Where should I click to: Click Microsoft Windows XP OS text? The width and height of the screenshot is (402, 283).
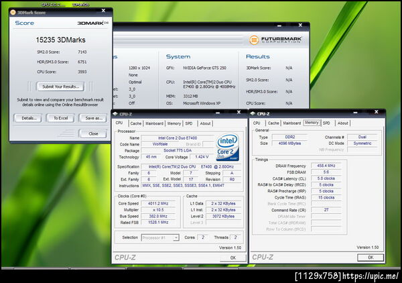pyautogui.click(x=202, y=103)
